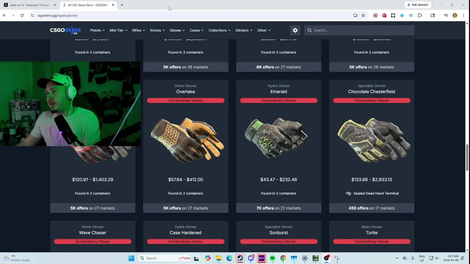Open Spotify from the taskbar

(272, 258)
